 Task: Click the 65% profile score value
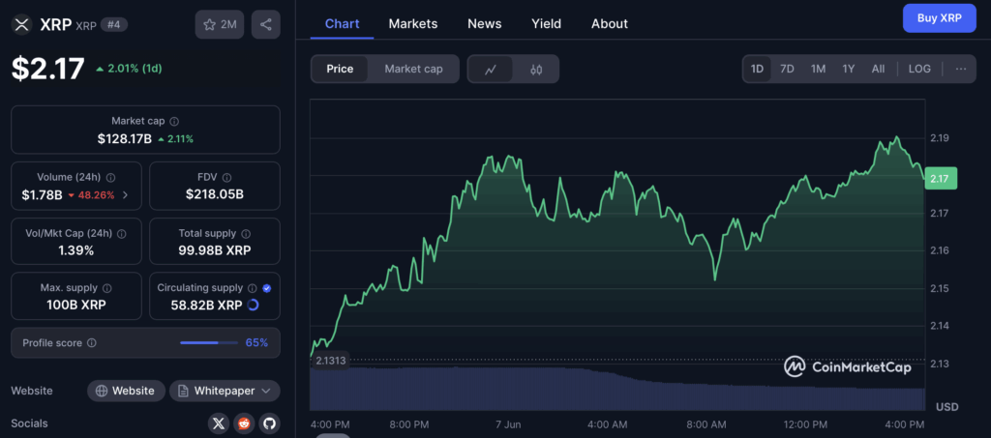coord(256,342)
